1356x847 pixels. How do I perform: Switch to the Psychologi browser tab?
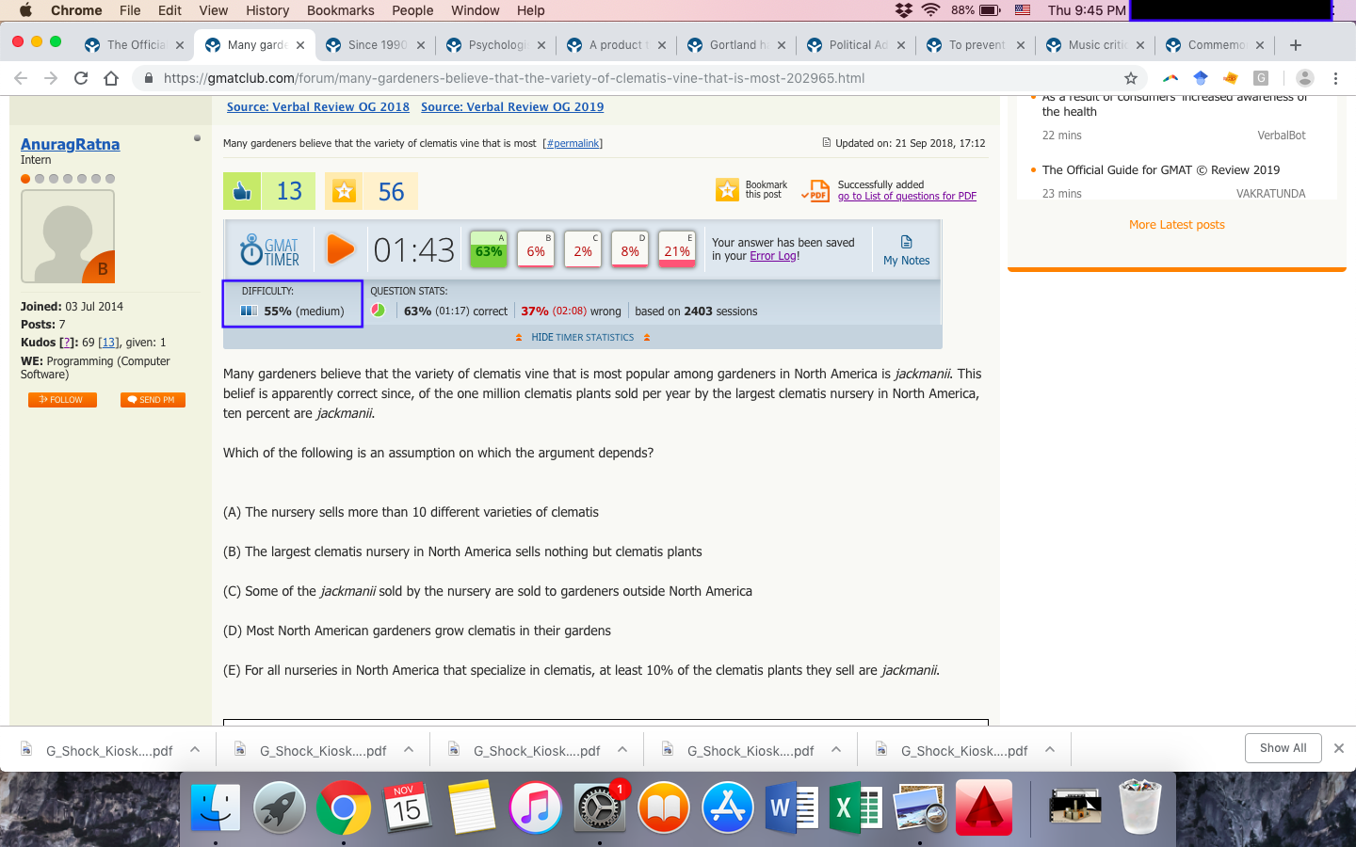pyautogui.click(x=496, y=44)
